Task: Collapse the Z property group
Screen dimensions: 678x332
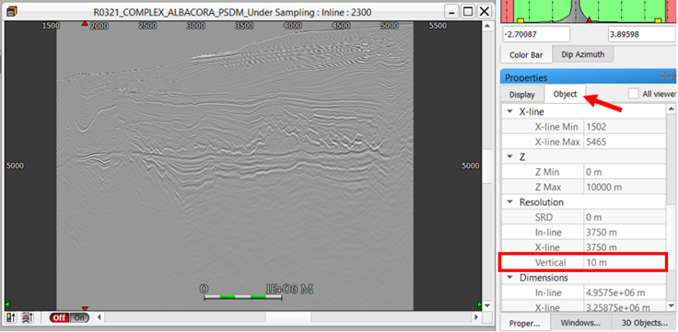Action: 510,156
